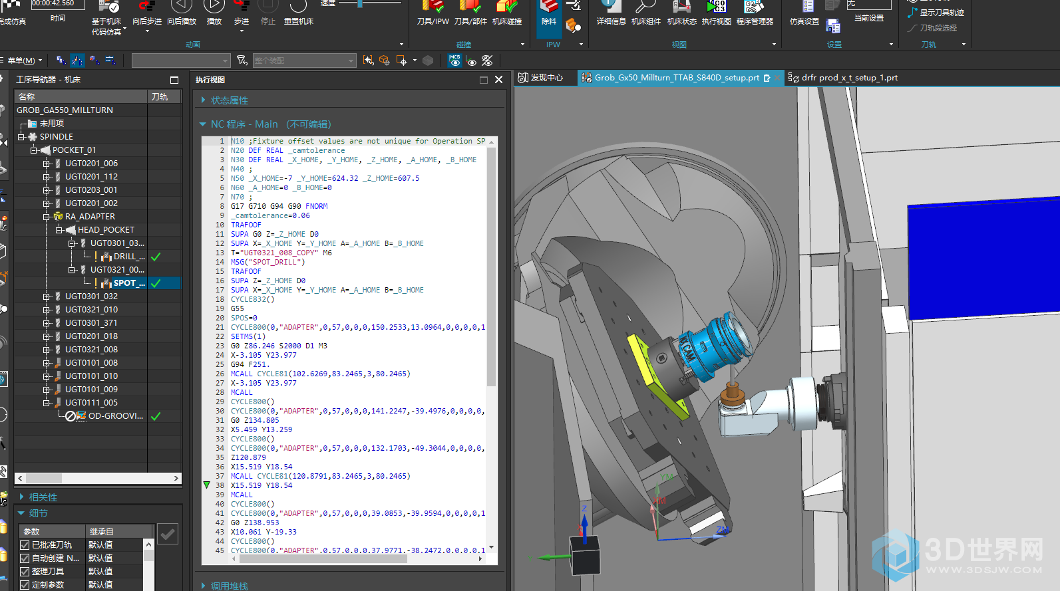The image size is (1060, 591).
Task: Toggle 刀具/部件 collision checking icon
Action: [470, 6]
